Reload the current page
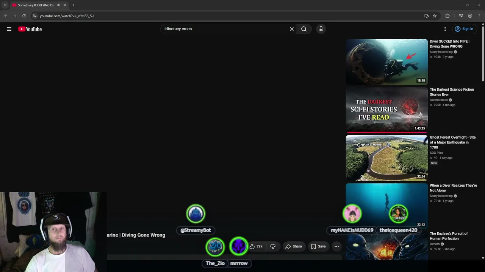The height and width of the screenshot is (272, 485). pyautogui.click(x=24, y=16)
